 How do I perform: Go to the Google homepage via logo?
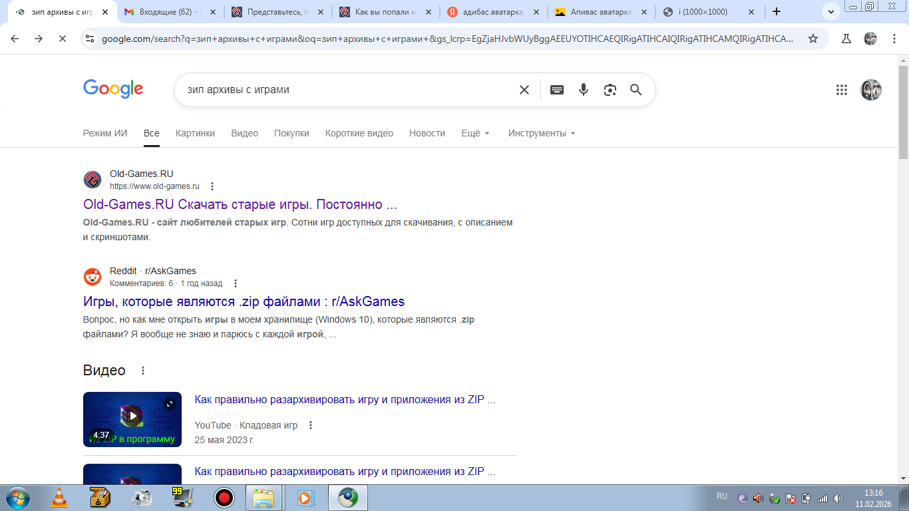[113, 89]
